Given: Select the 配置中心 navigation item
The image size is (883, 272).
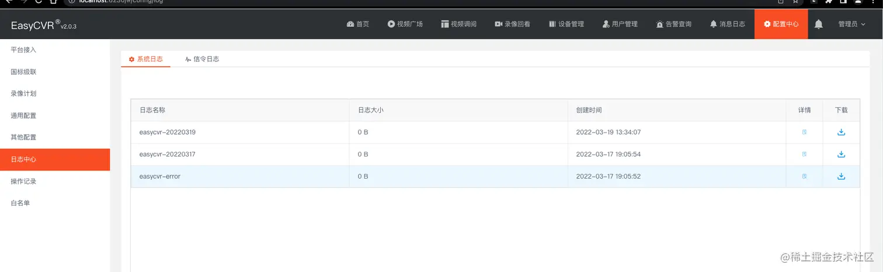Looking at the screenshot, I should pos(781,24).
